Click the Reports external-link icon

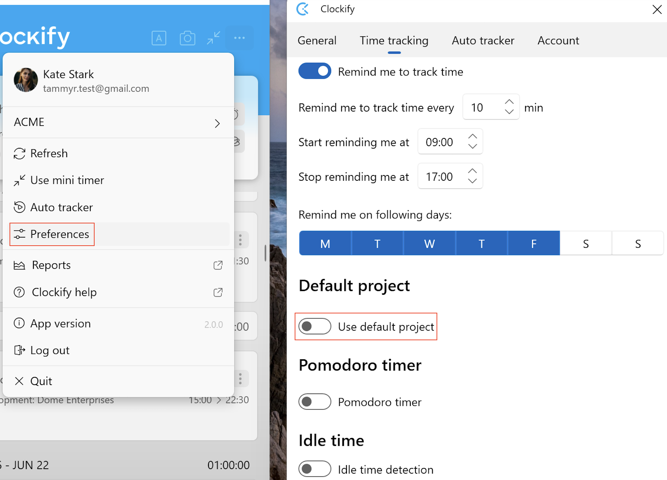tap(218, 265)
